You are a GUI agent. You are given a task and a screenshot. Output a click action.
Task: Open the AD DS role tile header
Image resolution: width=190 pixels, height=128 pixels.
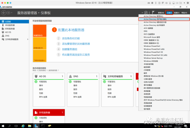(x=49, y=76)
